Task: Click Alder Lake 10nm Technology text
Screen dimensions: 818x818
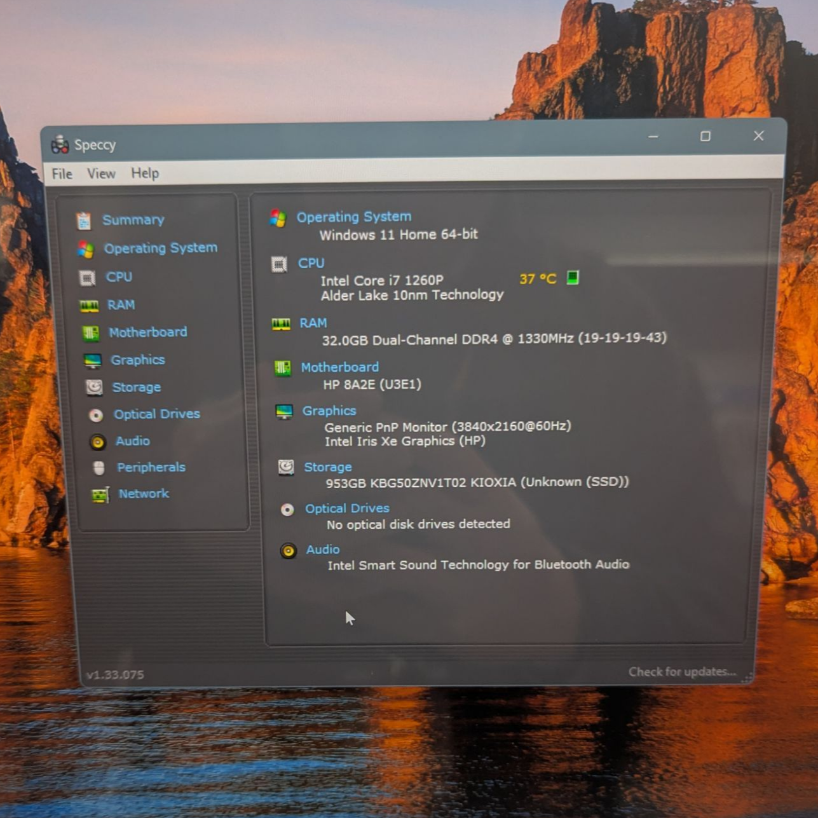Action: [412, 295]
